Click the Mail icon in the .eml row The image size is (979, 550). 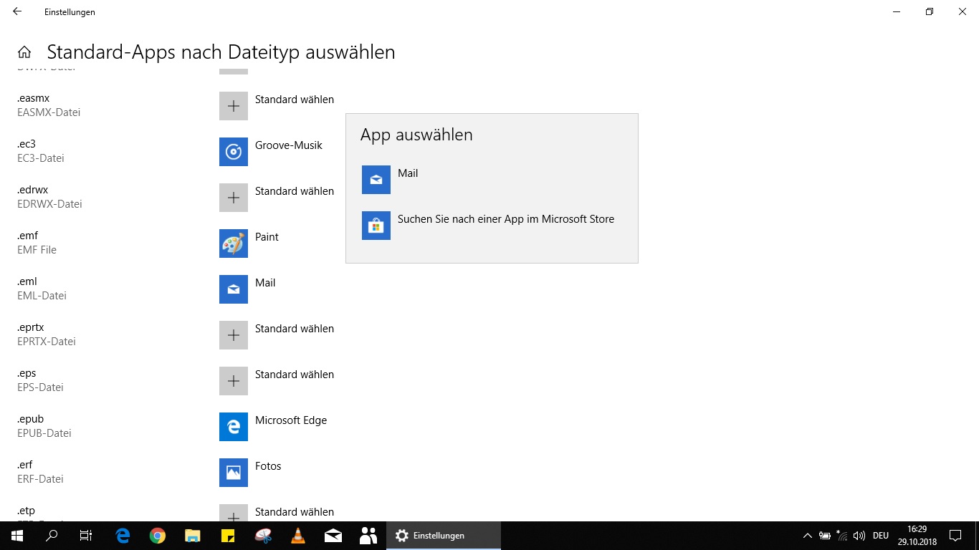coord(234,289)
